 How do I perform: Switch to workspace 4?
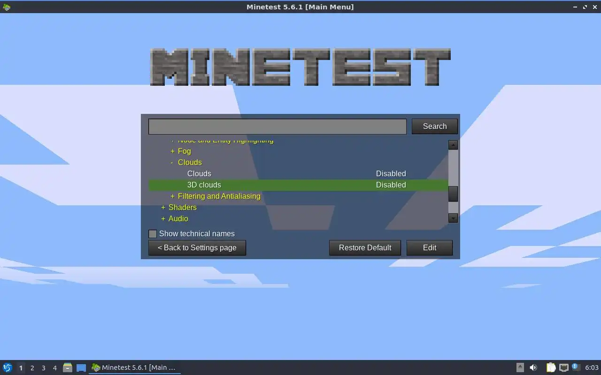pos(54,368)
